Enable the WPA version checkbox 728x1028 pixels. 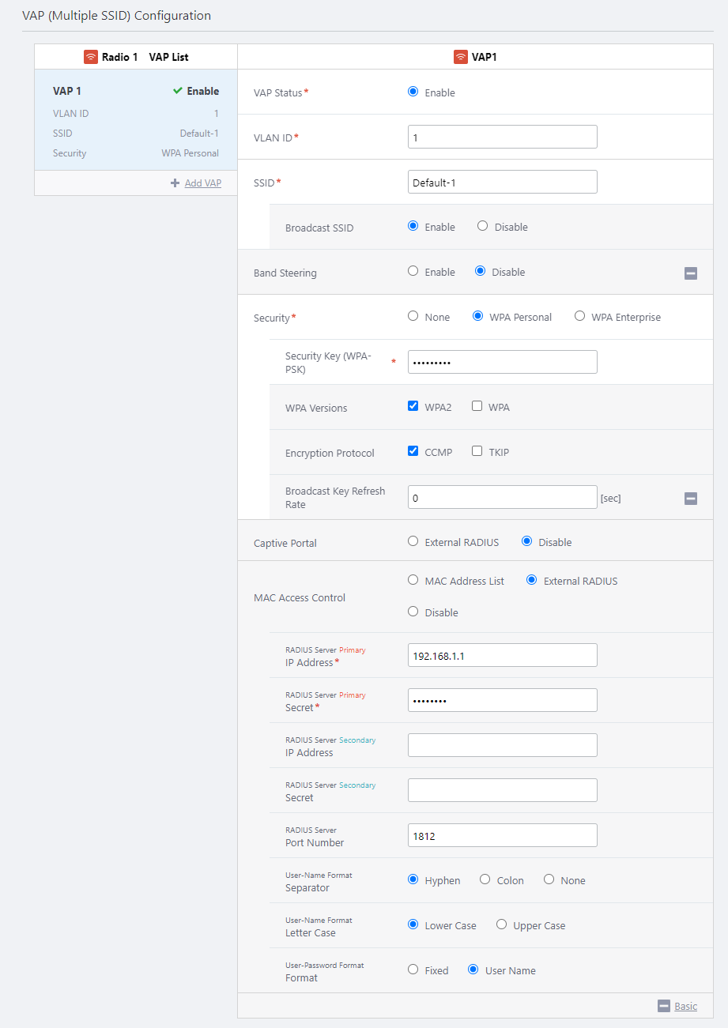point(477,406)
